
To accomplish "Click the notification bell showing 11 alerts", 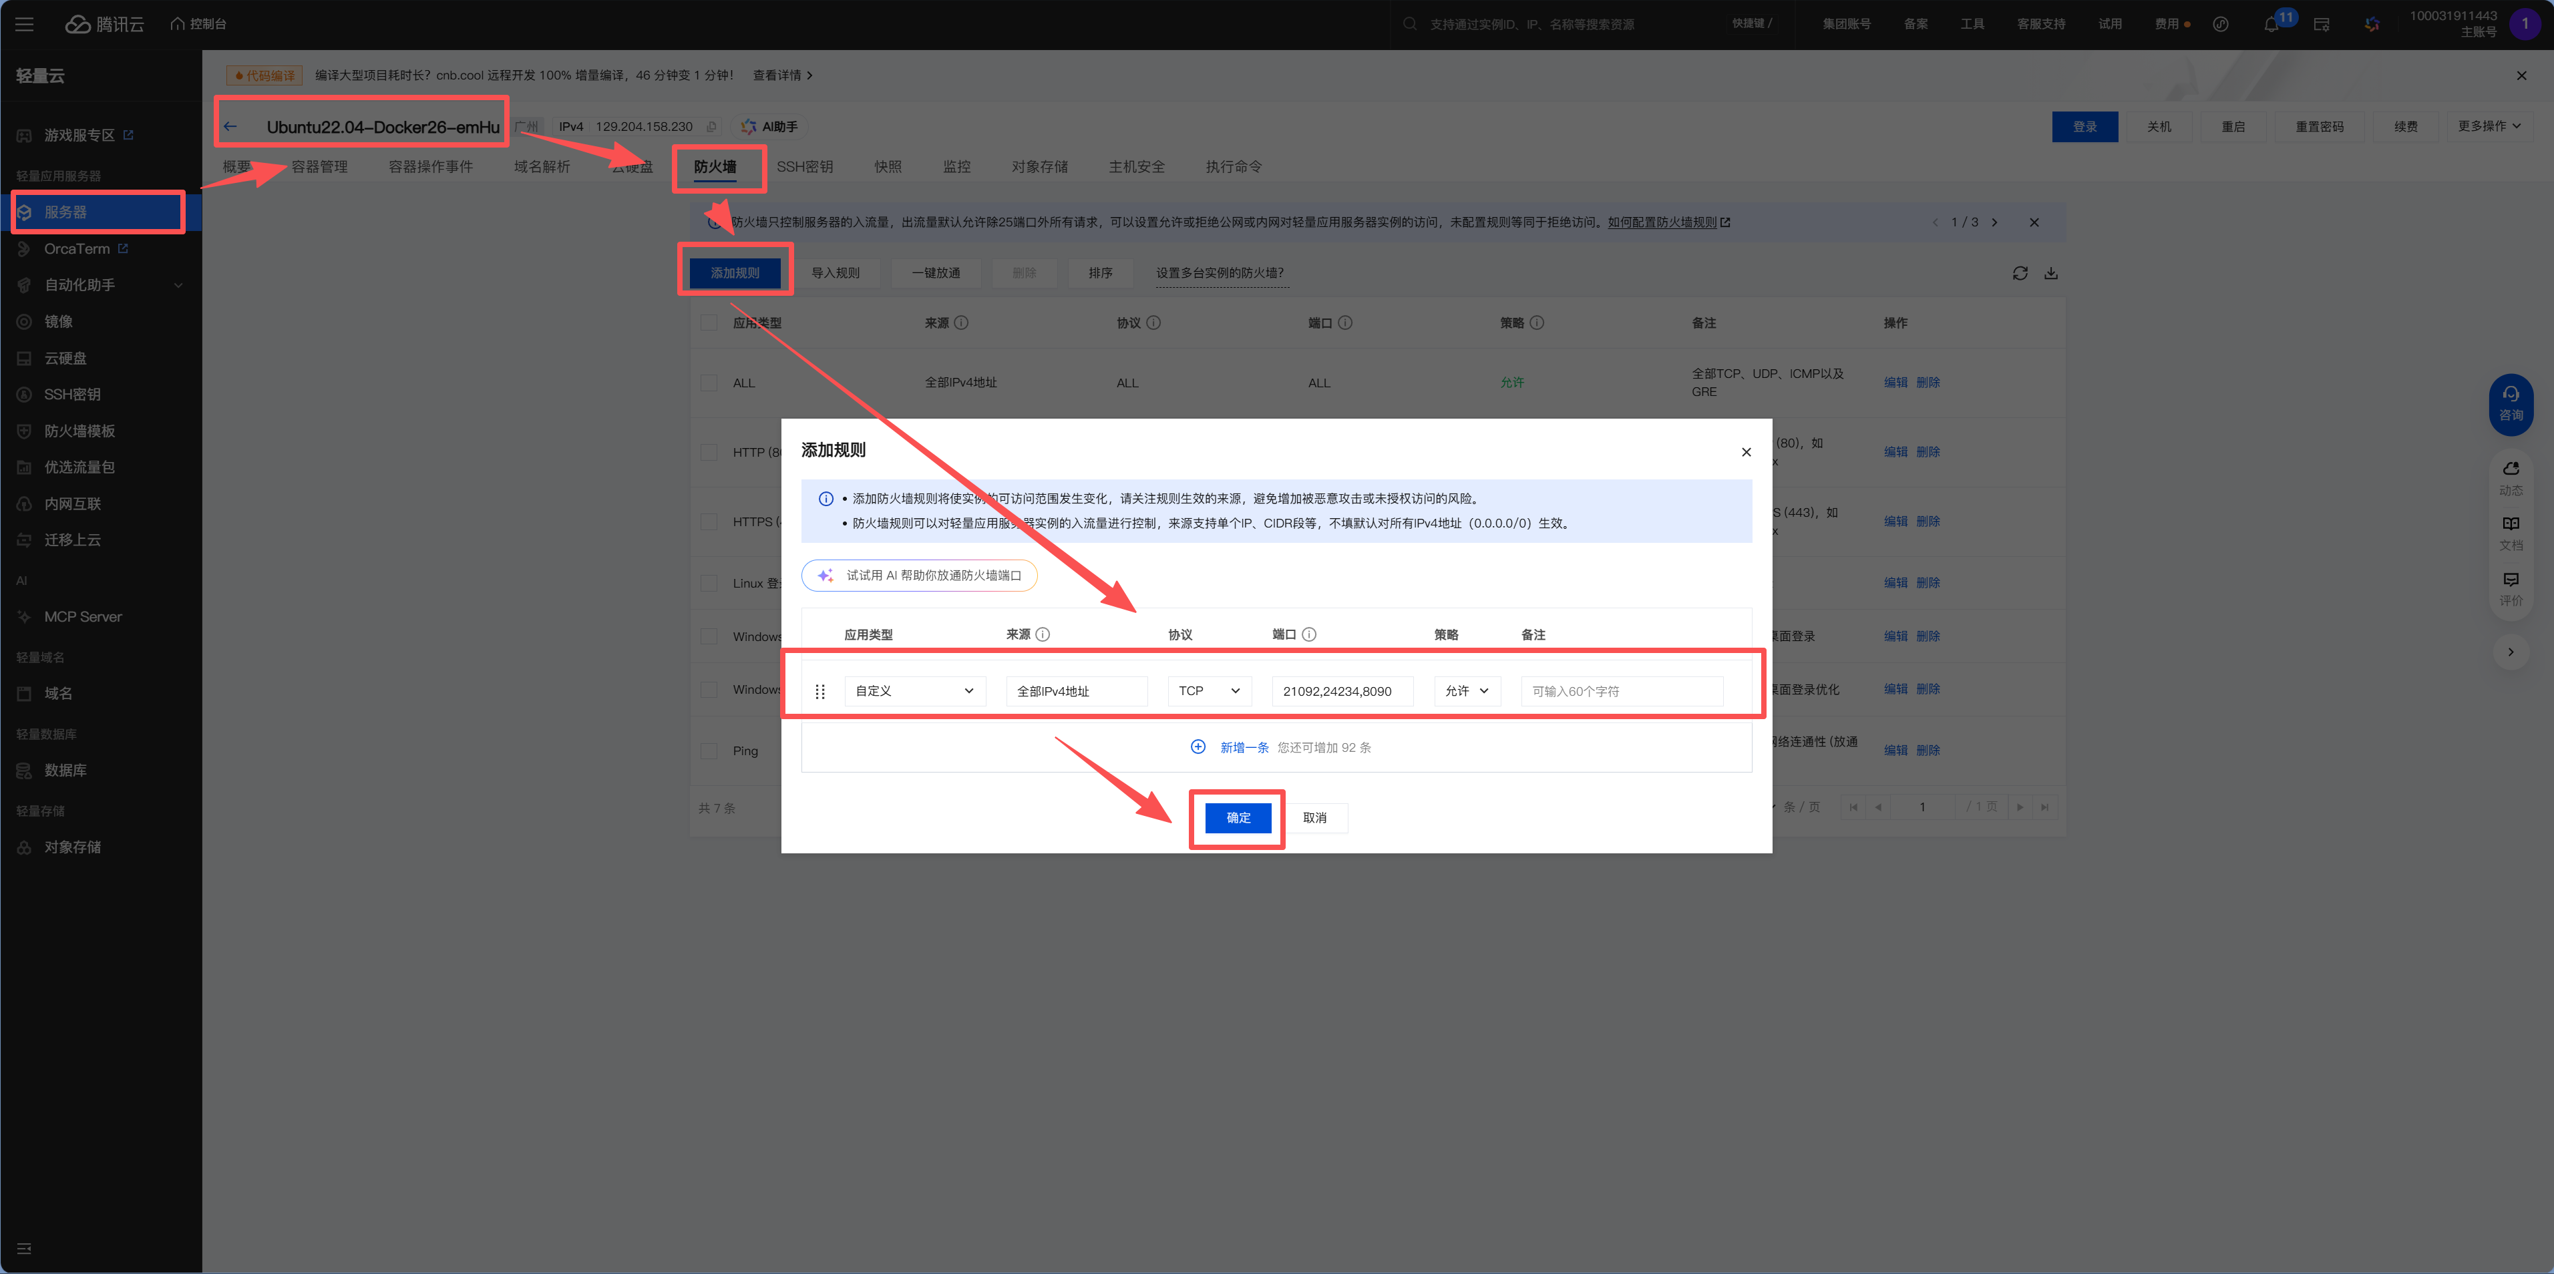I will click(x=2271, y=24).
